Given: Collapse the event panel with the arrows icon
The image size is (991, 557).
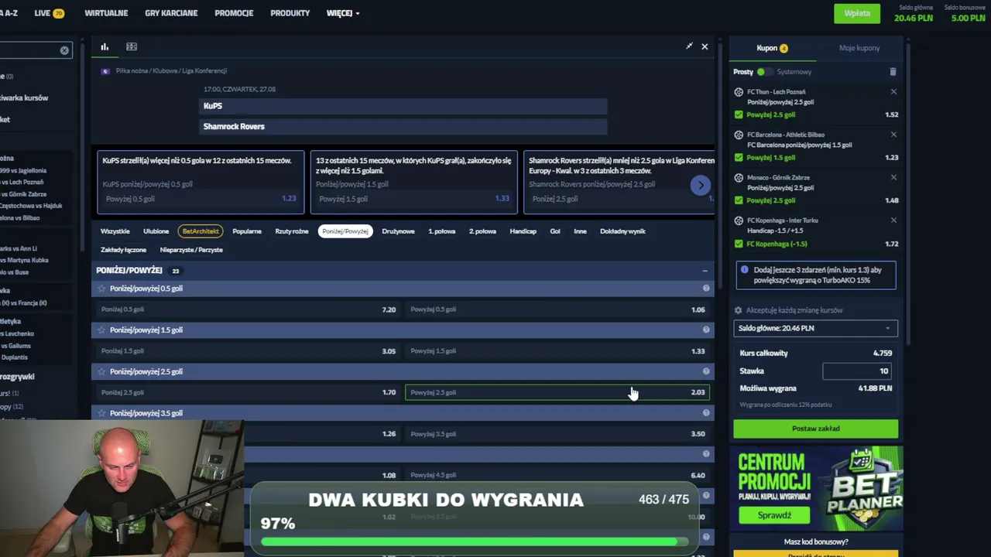Looking at the screenshot, I should coord(689,46).
